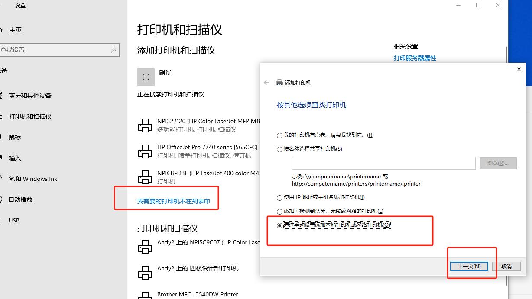Screen dimensions: 532x299
Task: Open USB settings from the sidebar
Action: click(13, 220)
